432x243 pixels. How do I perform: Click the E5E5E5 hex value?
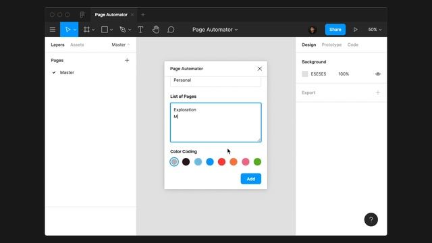tap(319, 74)
